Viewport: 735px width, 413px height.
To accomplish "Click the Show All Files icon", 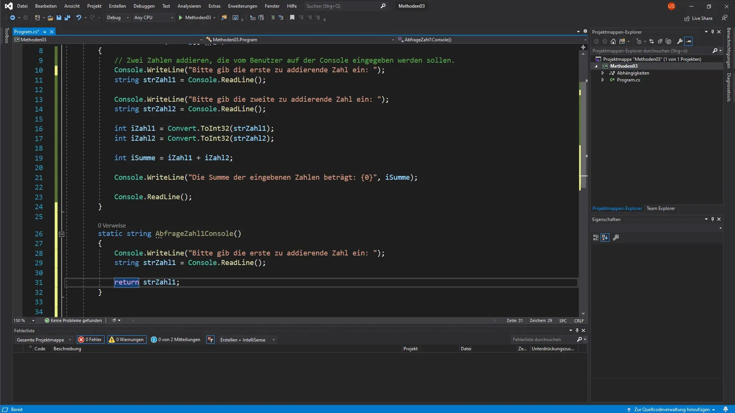I will (668, 41).
